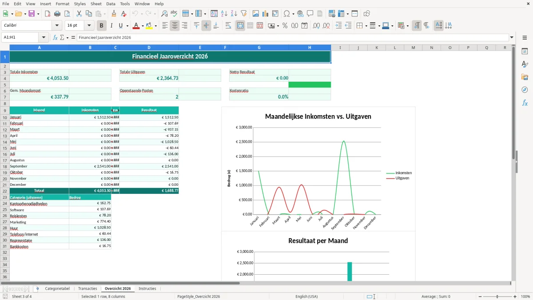
Task: Select column header D
Action: point(149,48)
